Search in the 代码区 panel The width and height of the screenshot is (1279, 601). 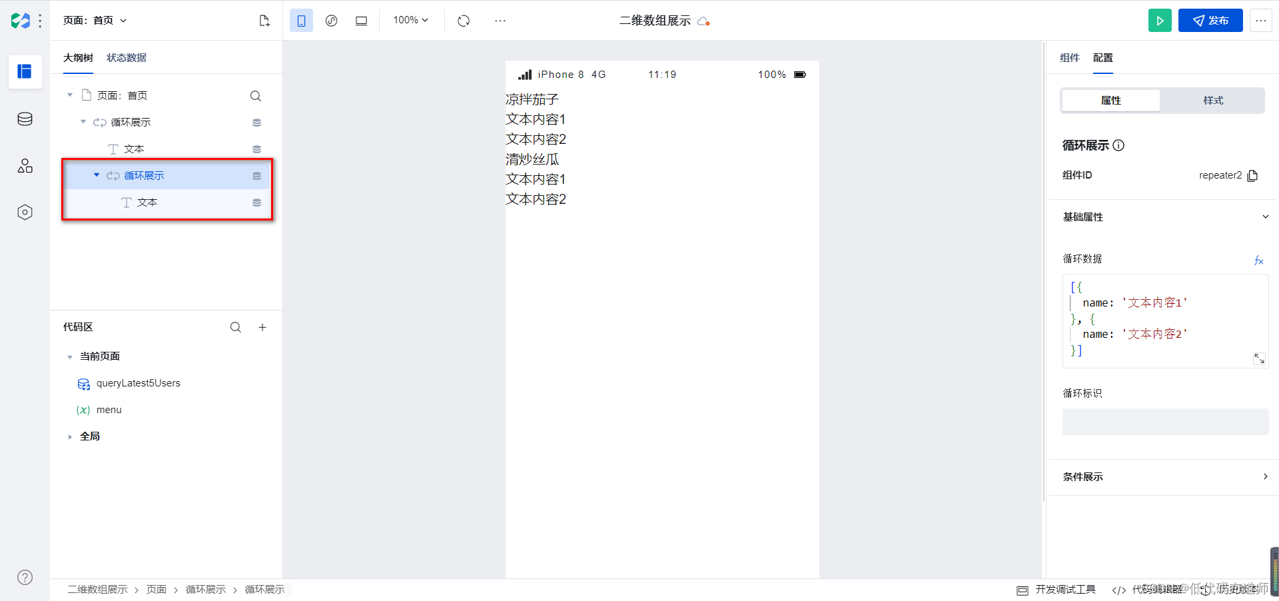(236, 327)
